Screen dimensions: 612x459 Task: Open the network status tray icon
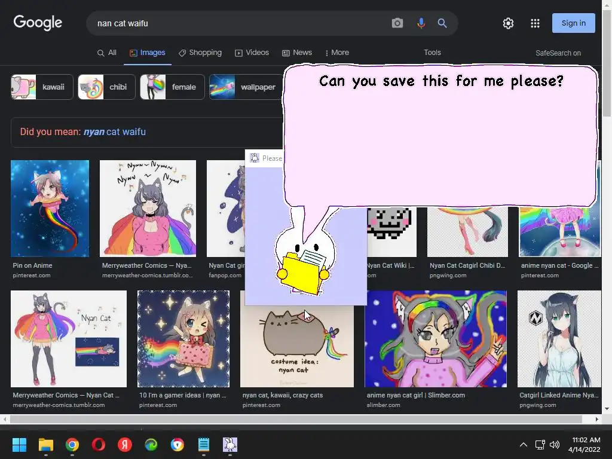(x=540, y=445)
